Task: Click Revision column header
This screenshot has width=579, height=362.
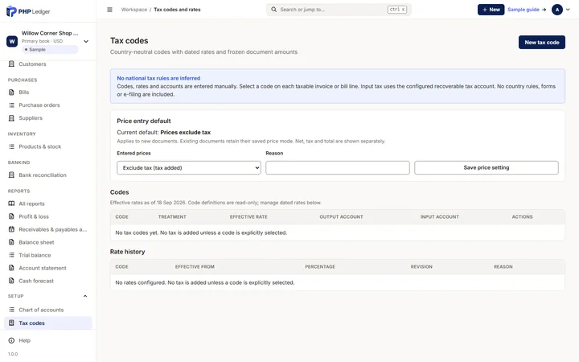Action: click(x=421, y=267)
